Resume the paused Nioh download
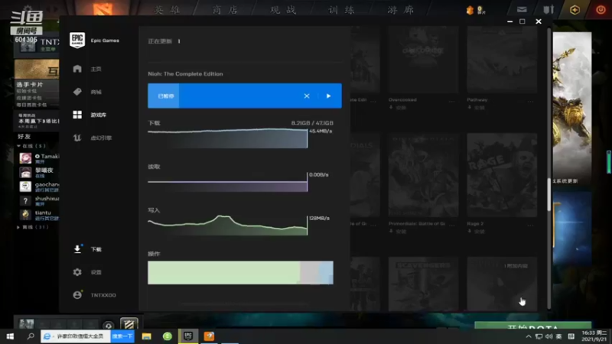The height and width of the screenshot is (344, 612). click(329, 96)
